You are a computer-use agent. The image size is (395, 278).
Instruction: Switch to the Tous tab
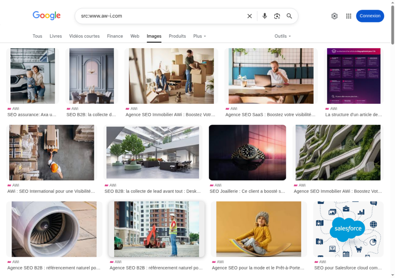pyautogui.click(x=37, y=36)
